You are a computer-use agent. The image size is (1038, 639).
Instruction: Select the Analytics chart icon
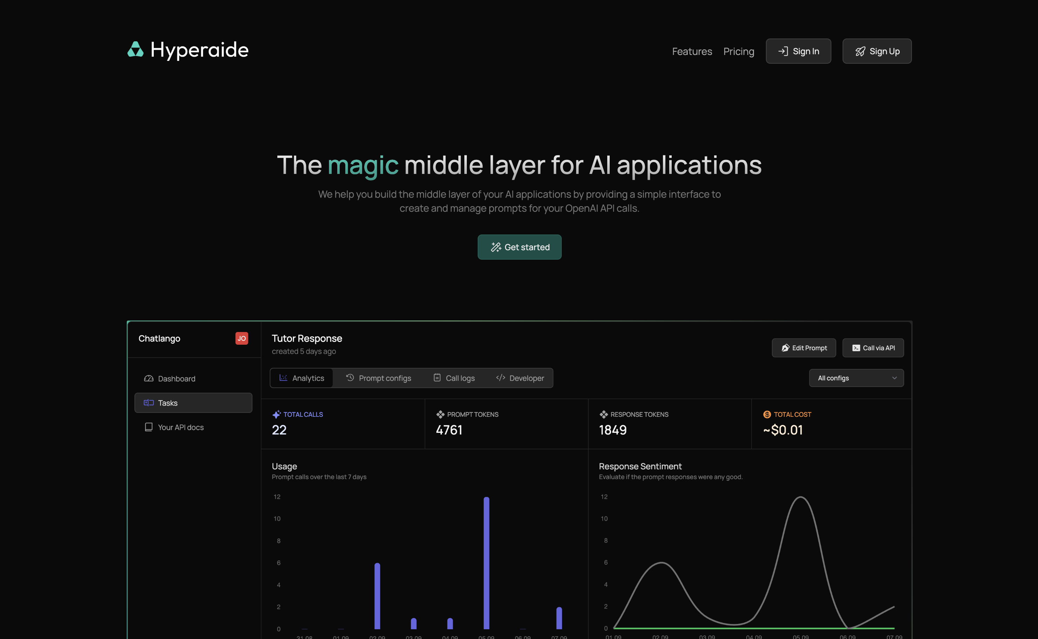pos(283,378)
